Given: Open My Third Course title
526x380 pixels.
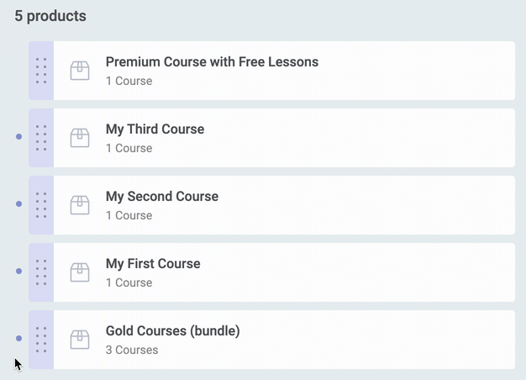Looking at the screenshot, I should coord(155,129).
